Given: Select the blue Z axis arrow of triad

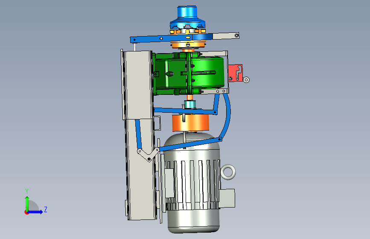Looking at the screenshot, I should click(x=35, y=212).
